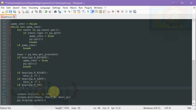
Task: Click the Copy toolbar icon
Action: (36, 12)
